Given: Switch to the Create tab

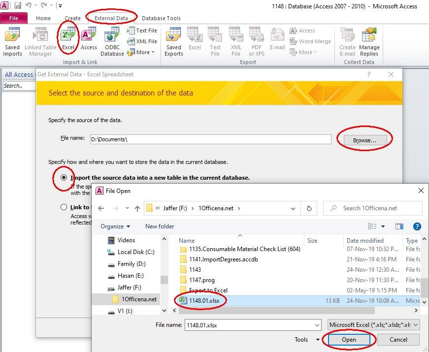Looking at the screenshot, I should tap(72, 18).
